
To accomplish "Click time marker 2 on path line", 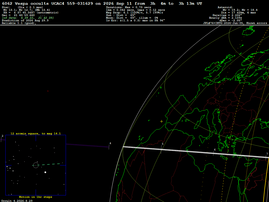I will 1,139.
